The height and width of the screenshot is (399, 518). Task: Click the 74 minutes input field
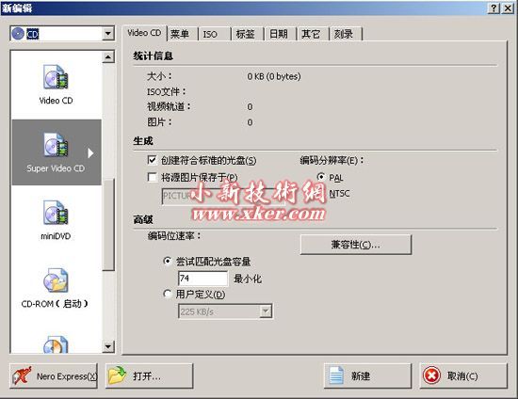click(x=202, y=279)
